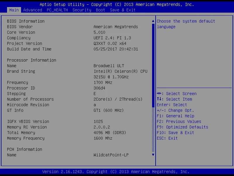The width and height of the screenshot is (234, 176).
Task: Click the up-down arrows Select Item hint
Action: point(174,99)
